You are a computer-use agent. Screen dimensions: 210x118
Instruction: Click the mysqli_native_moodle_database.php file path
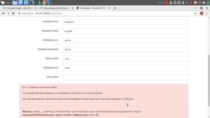coord(55,115)
